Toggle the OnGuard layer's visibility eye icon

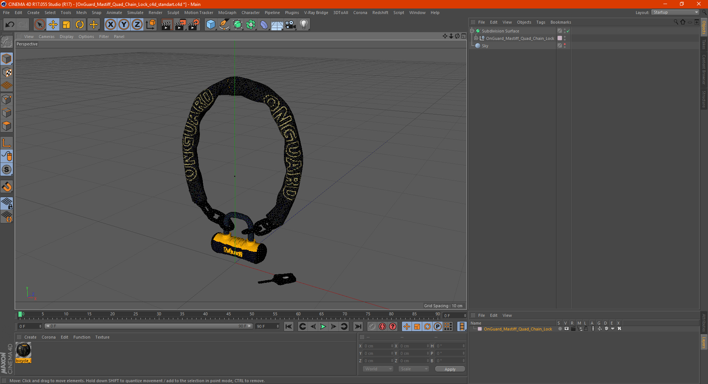pos(566,329)
